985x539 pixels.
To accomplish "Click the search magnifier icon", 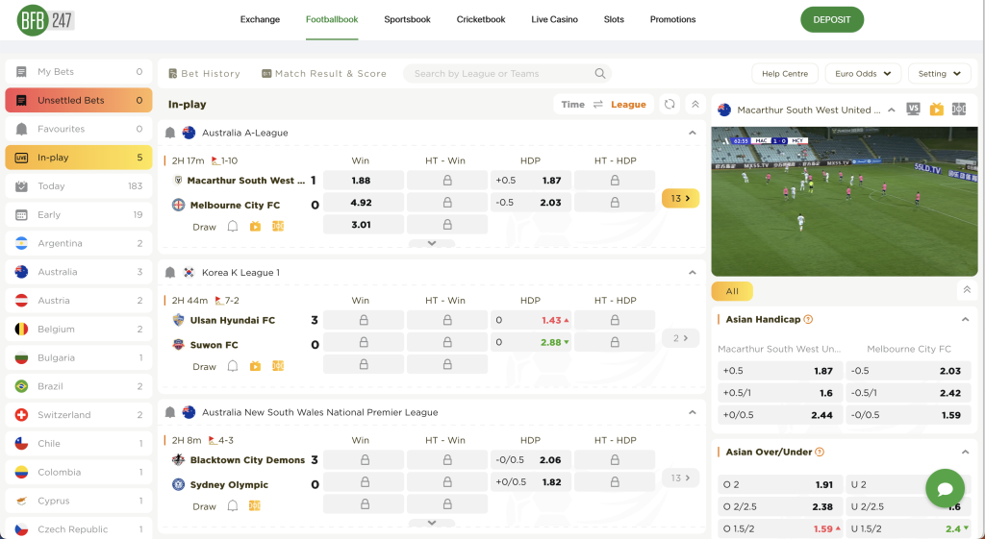I will tap(600, 73).
